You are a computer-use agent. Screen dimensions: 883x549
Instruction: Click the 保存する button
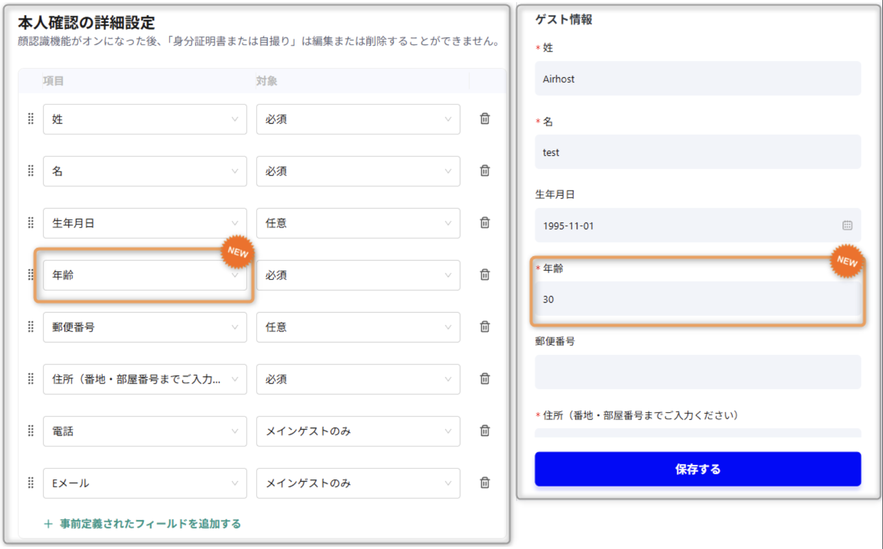[697, 468]
